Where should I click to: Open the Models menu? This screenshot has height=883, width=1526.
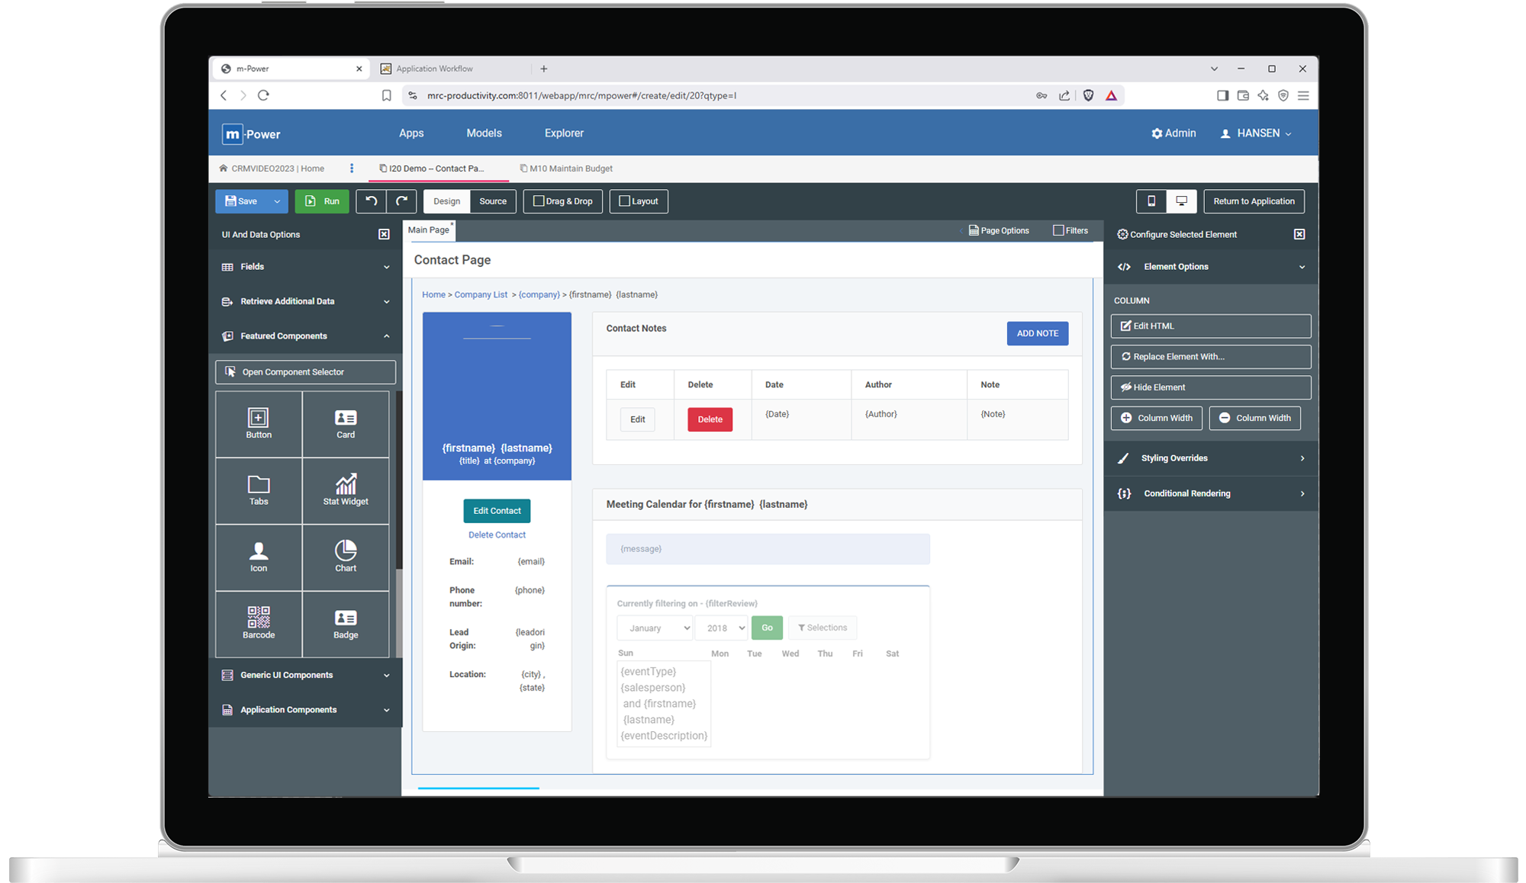(484, 133)
